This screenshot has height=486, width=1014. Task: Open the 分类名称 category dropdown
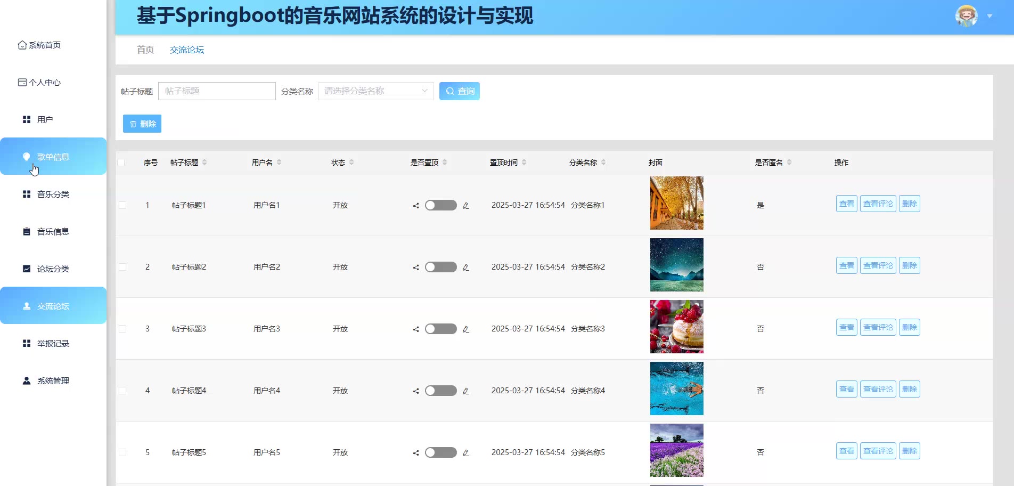click(375, 91)
